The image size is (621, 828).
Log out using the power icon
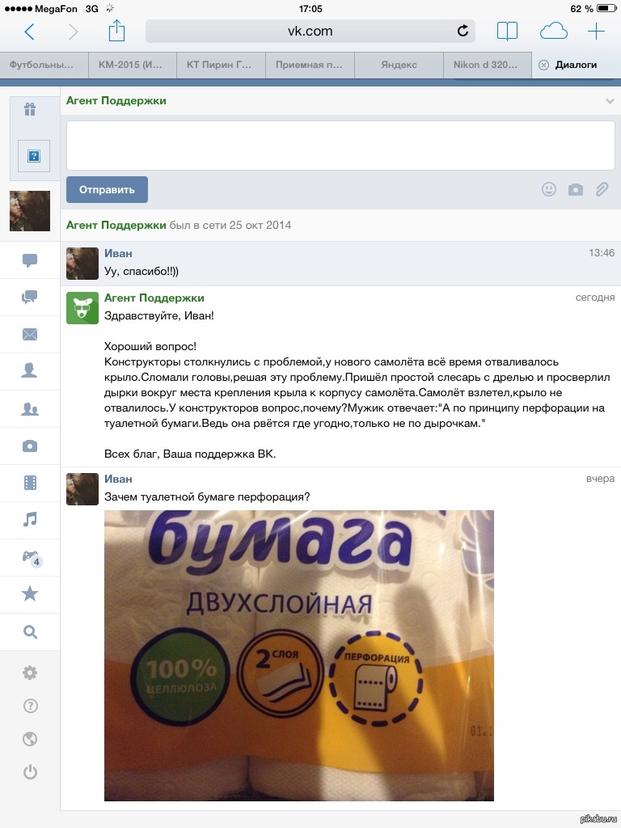pyautogui.click(x=30, y=772)
